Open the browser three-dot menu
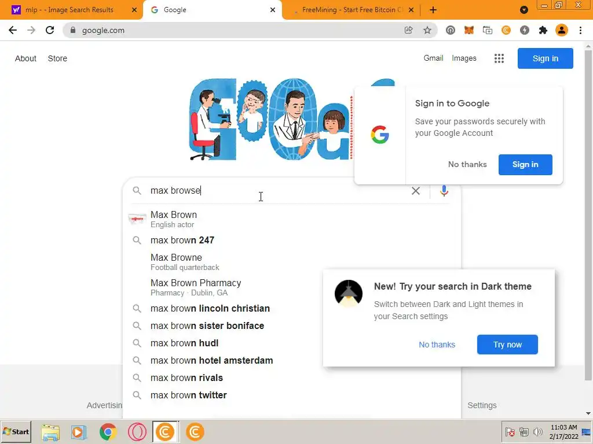The height and width of the screenshot is (444, 593). pyautogui.click(x=580, y=30)
